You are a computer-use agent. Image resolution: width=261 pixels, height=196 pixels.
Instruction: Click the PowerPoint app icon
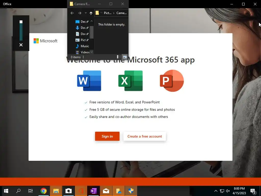pyautogui.click(x=172, y=81)
